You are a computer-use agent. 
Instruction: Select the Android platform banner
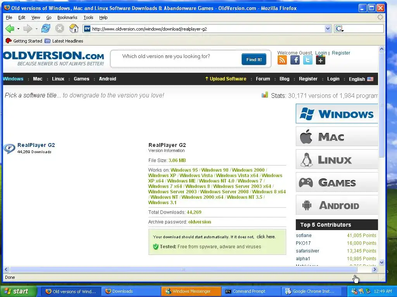pos(337,205)
